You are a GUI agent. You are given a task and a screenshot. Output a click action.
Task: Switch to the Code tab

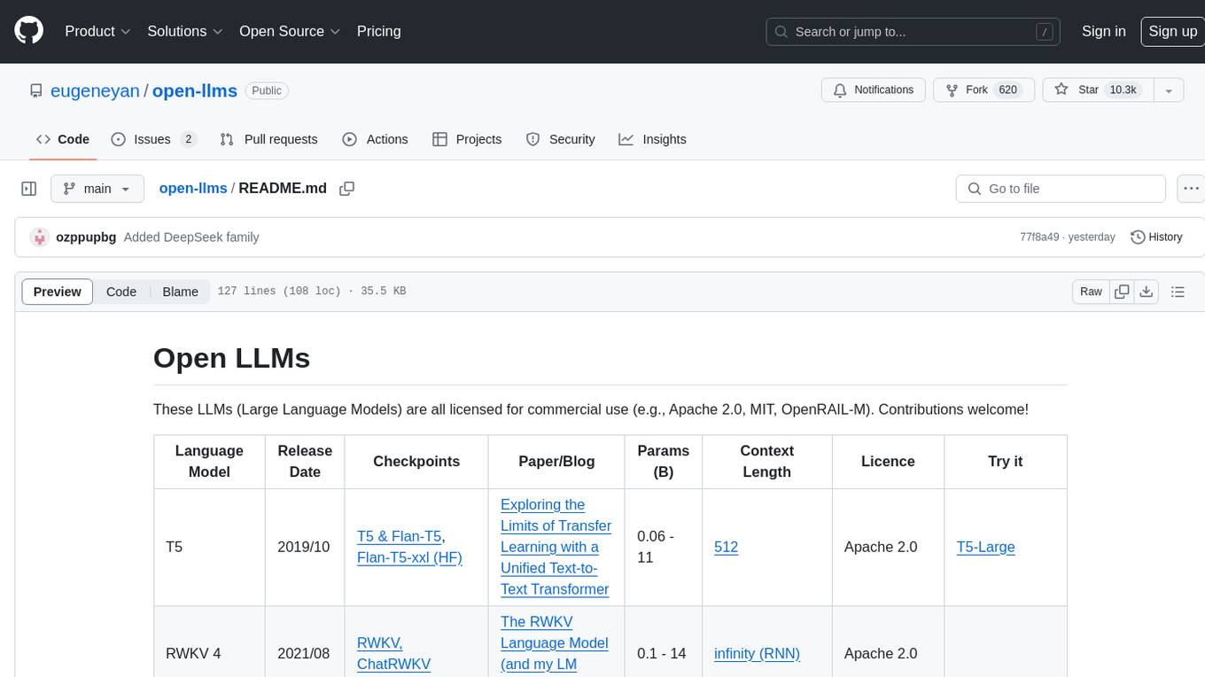click(x=62, y=139)
